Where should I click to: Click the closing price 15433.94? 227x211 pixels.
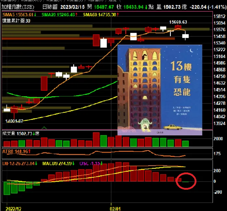pyautogui.click(x=133, y=7)
